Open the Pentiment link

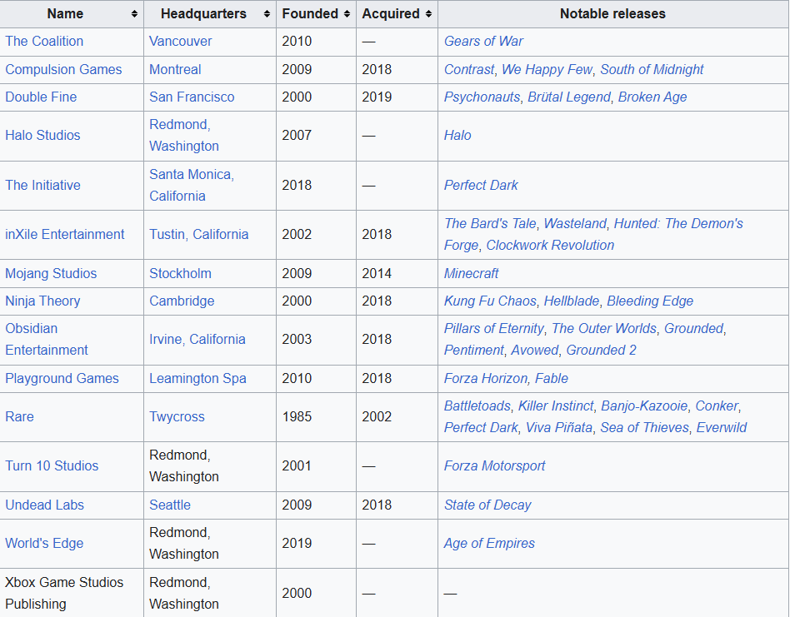click(x=473, y=351)
